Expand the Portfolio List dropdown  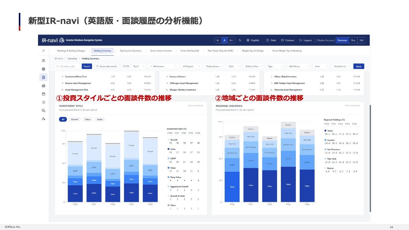click(x=342, y=66)
